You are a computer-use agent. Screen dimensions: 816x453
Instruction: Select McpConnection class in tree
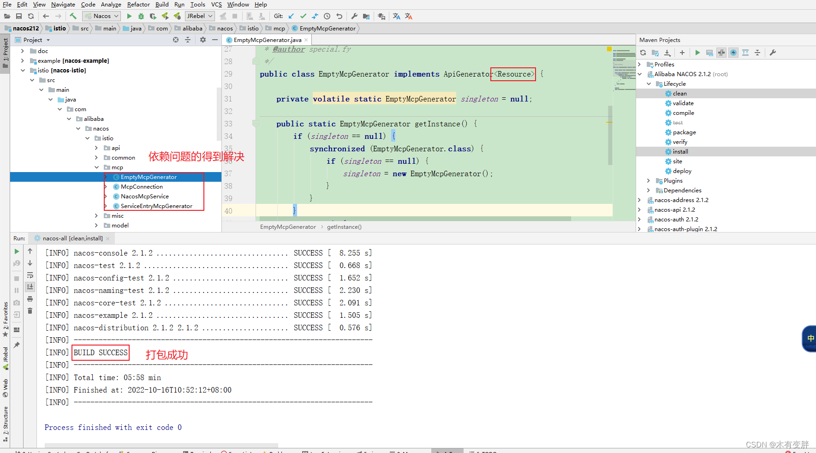pyautogui.click(x=142, y=187)
